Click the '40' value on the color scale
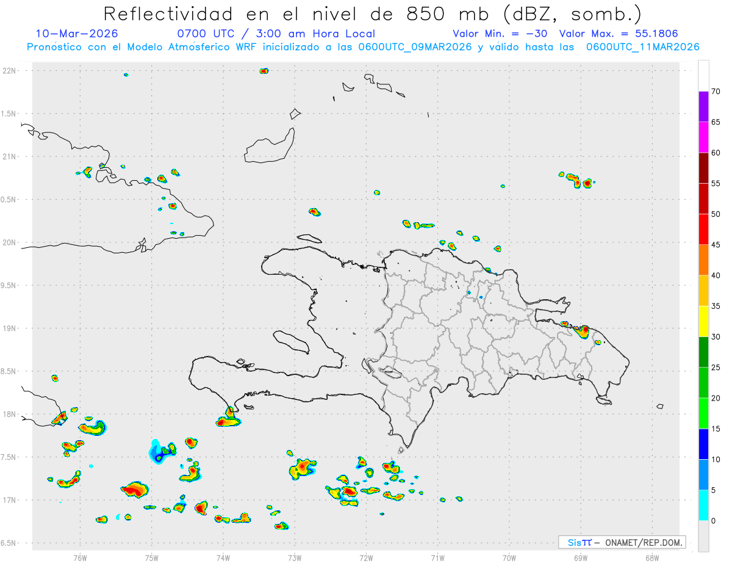Screen dimensions: 732x566 click(716, 275)
